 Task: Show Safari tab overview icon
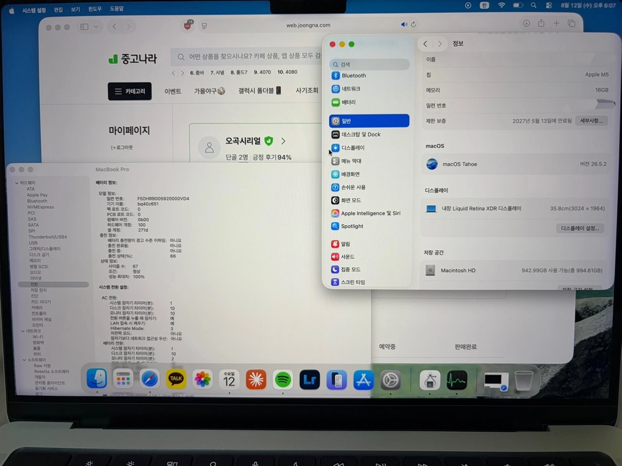571,24
